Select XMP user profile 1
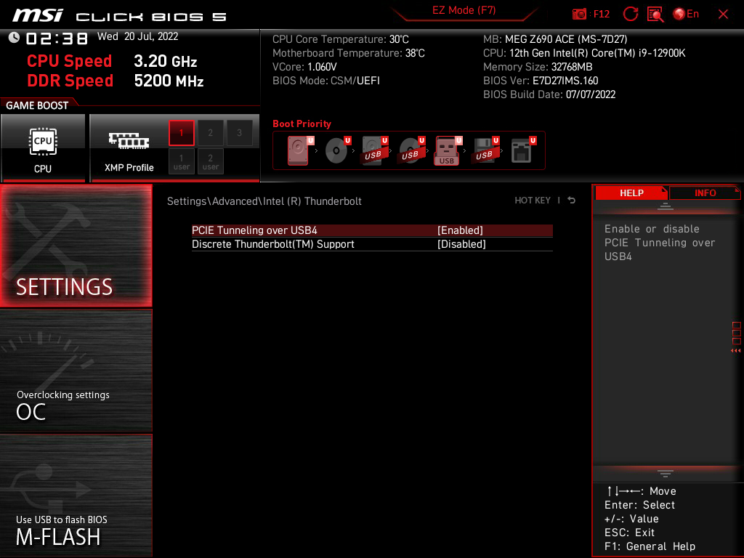This screenshot has width=744, height=558. (x=181, y=161)
